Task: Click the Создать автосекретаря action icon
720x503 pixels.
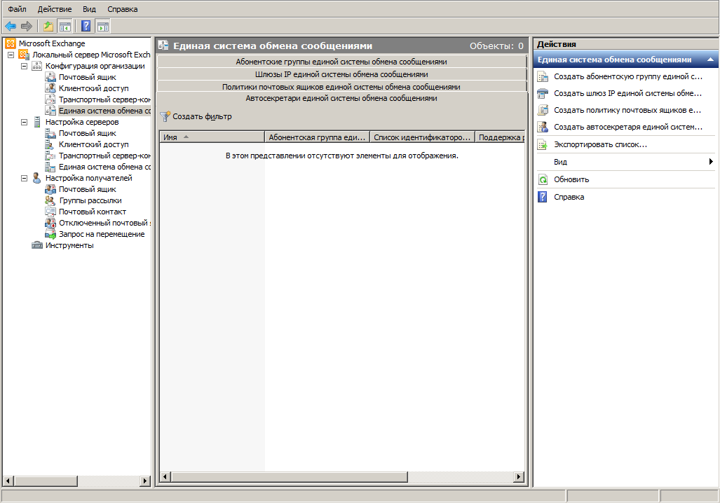Action: point(543,127)
